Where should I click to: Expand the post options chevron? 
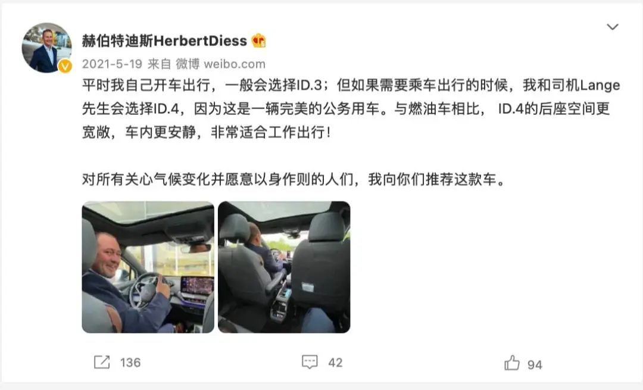pyautogui.click(x=612, y=27)
